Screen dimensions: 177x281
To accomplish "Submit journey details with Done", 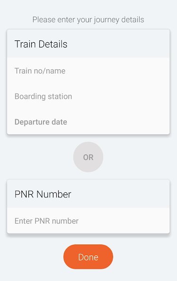I will coord(88,257).
